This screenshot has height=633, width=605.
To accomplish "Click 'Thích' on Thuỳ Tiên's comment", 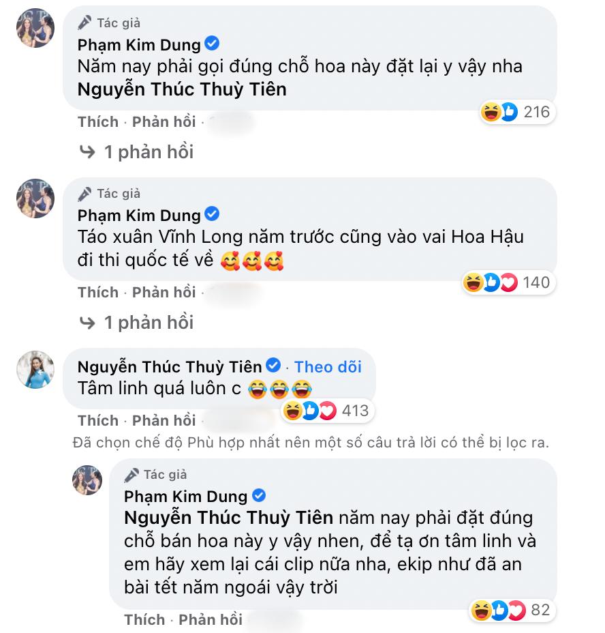I will (97, 419).
